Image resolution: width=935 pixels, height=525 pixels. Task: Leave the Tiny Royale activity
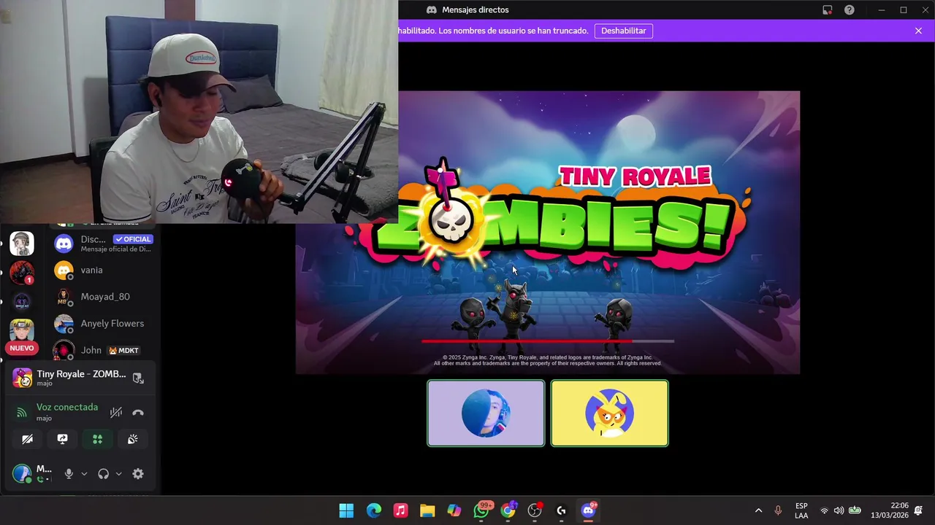click(138, 378)
